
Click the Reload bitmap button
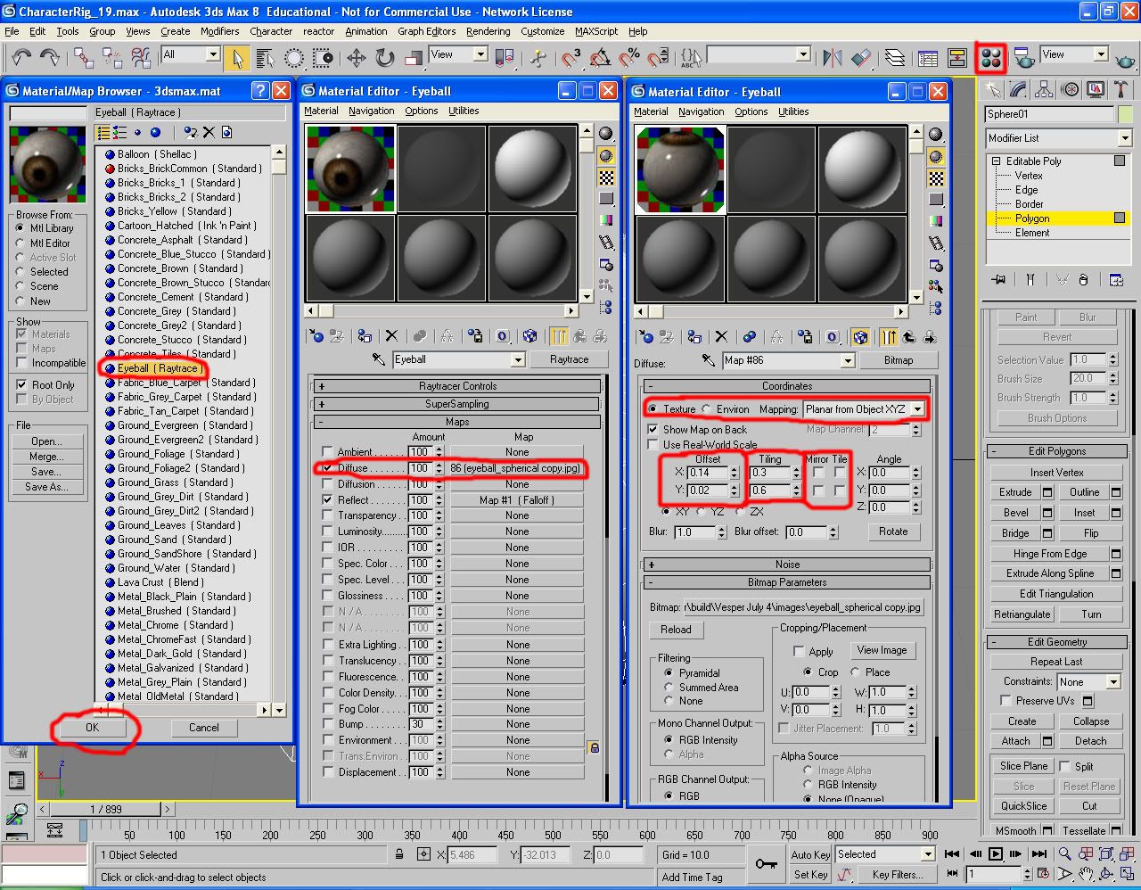[x=676, y=630]
